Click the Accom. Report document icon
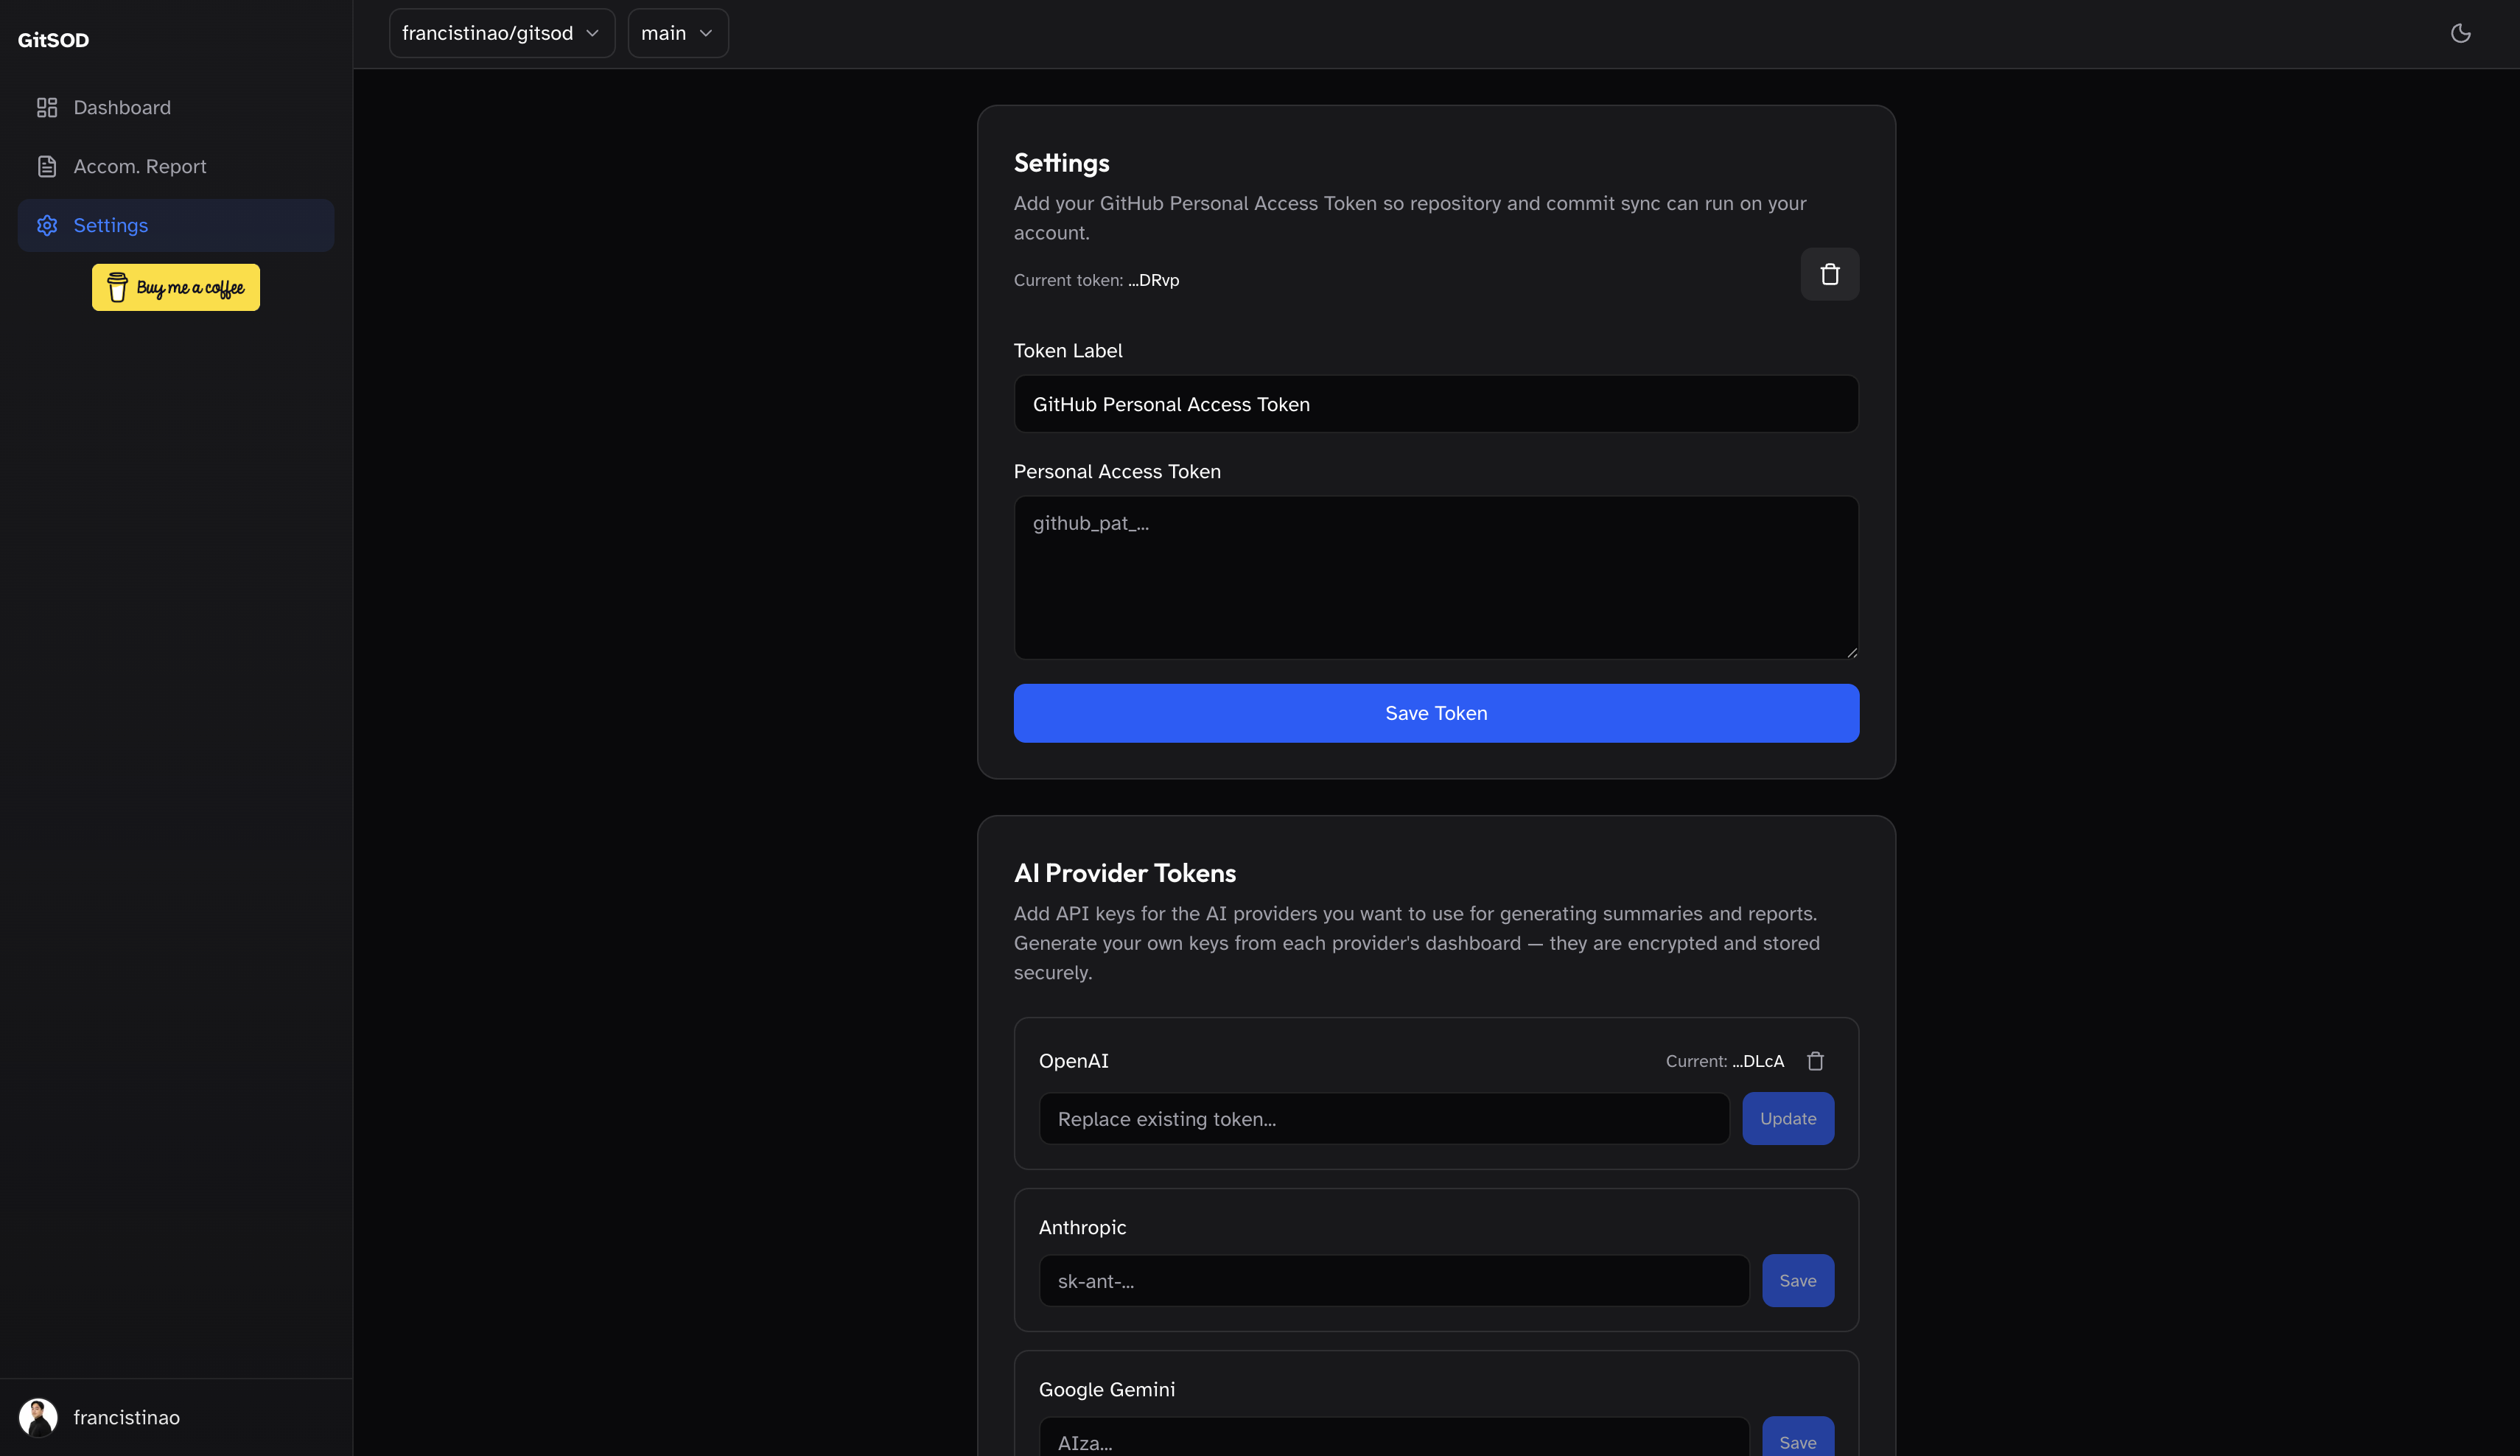Screen dimensions: 2520x1456 (x=47, y=166)
